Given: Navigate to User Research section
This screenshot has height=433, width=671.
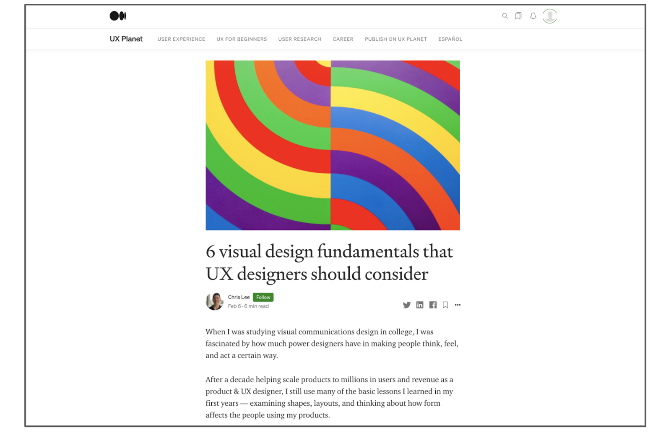Looking at the screenshot, I should 299,39.
